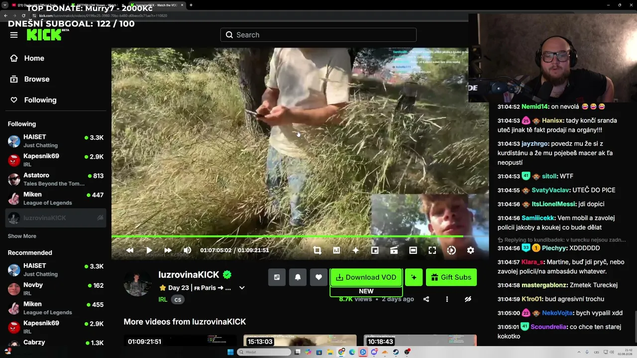
Task: Play the paused VOD
Action: click(x=149, y=251)
